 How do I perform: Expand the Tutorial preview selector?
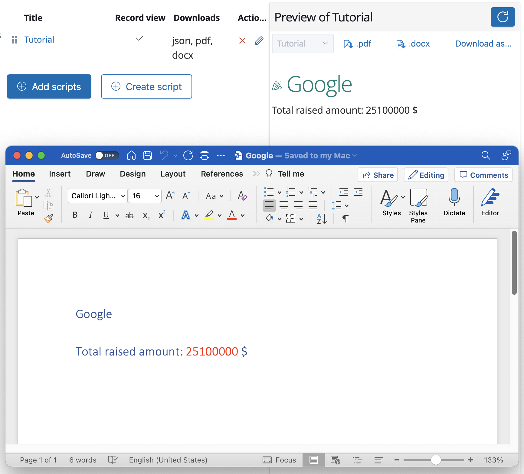click(303, 44)
